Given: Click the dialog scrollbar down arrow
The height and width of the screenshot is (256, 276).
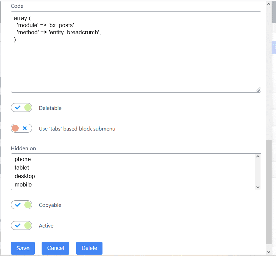Looking at the screenshot, I should (x=269, y=252).
